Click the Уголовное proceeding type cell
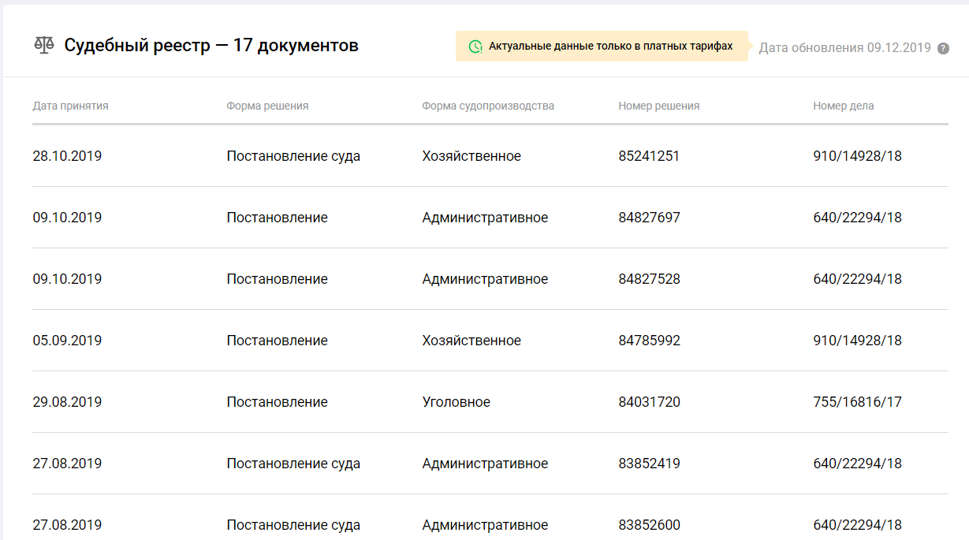 click(x=456, y=402)
